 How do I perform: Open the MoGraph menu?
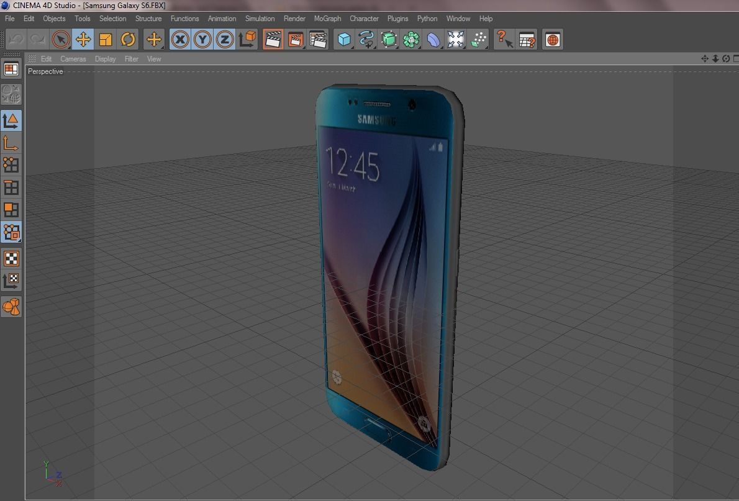point(327,19)
